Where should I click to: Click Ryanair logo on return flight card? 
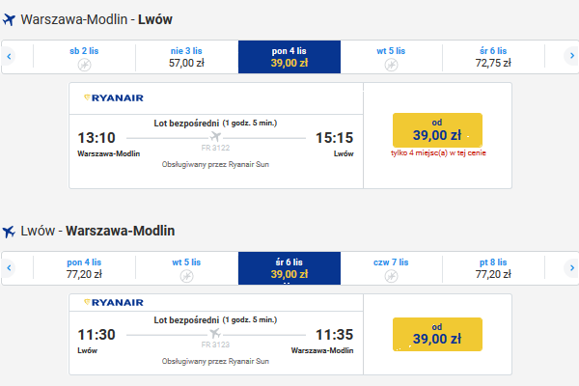pyautogui.click(x=114, y=302)
